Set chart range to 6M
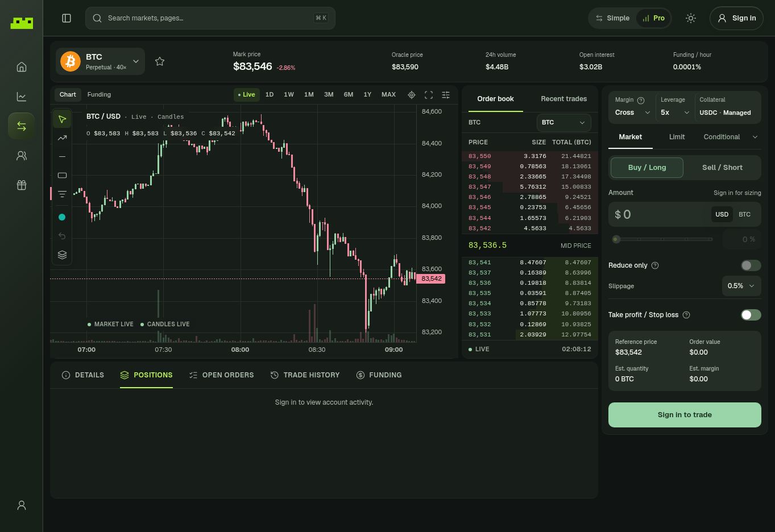Screen dimensions: 775x532 (349, 95)
